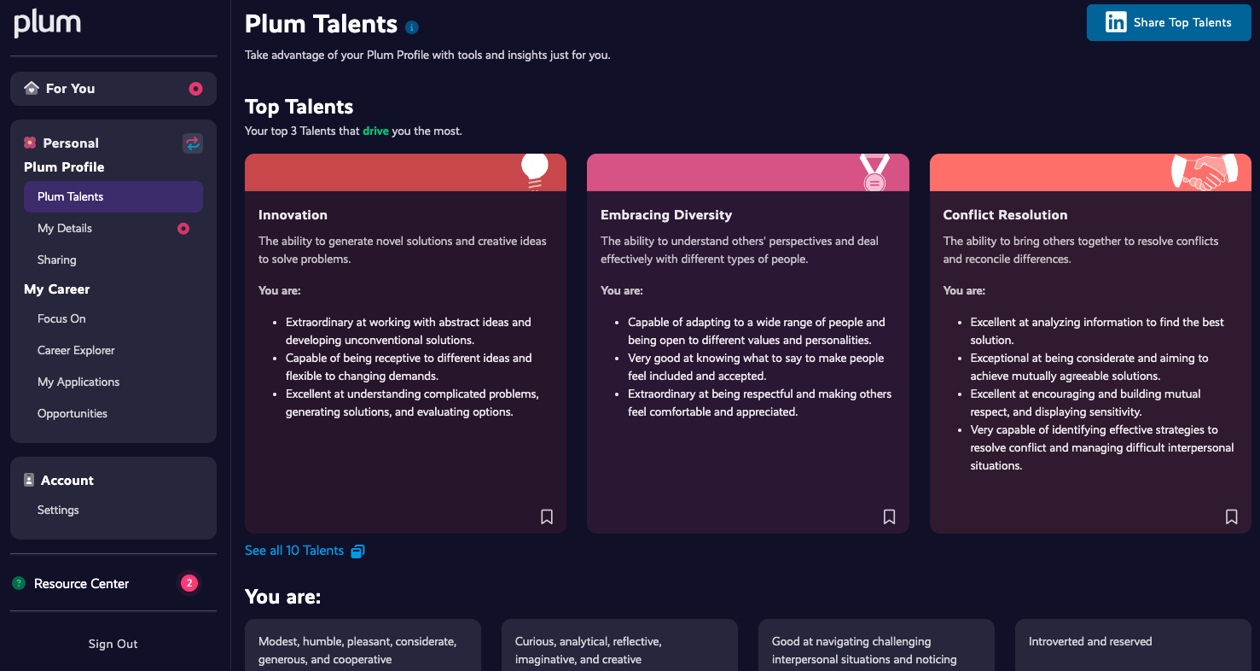Go to My Applications page
This screenshot has width=1260, height=671.
(78, 382)
